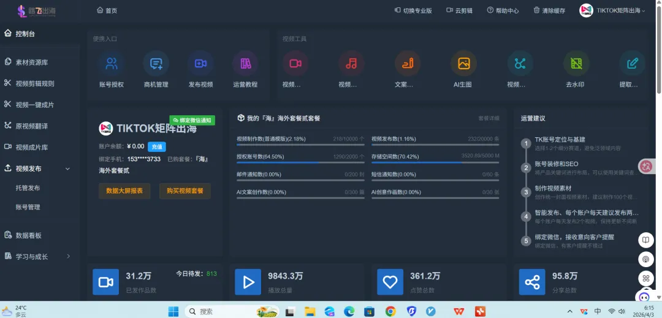The width and height of the screenshot is (662, 318).
Task: Open the 提取 edit pencil icon
Action: 632,64
